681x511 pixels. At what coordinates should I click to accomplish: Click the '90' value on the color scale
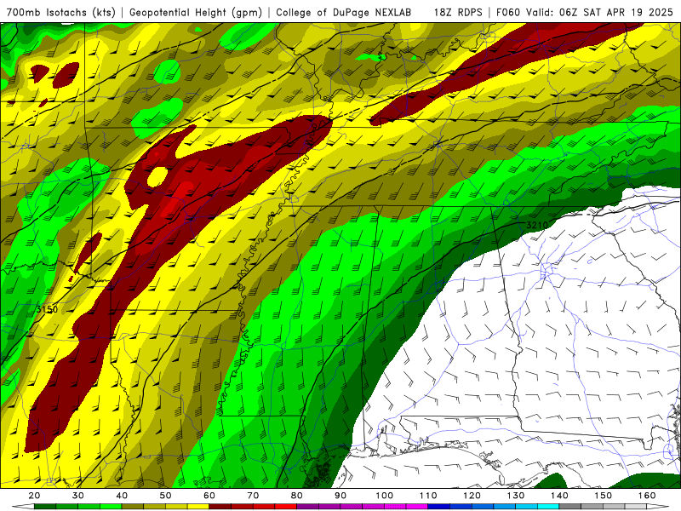[x=340, y=496]
